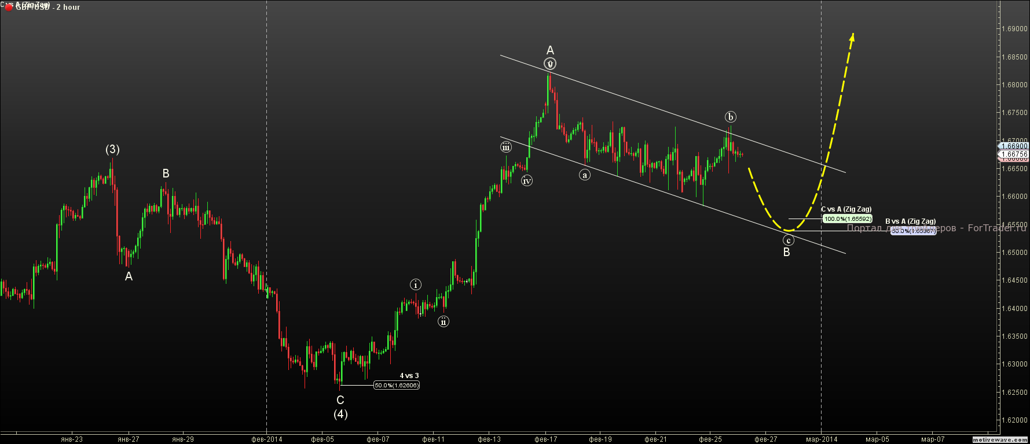1030x444 pixels.
Task: Click the 1.67500 price axis label
Action: click(1015, 113)
